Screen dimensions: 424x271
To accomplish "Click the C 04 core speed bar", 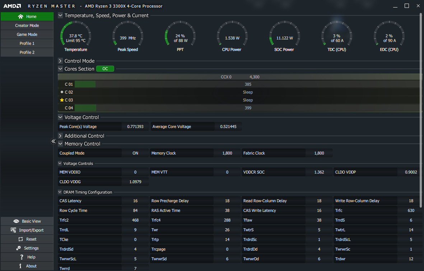I will (248, 108).
